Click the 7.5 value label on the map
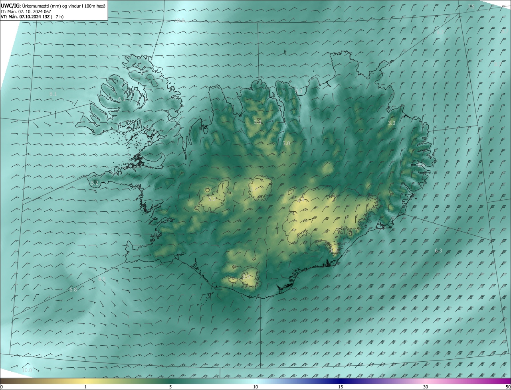511x390 pixels. [x=471, y=6]
